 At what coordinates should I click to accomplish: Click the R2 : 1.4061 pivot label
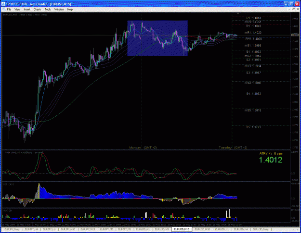tap(254, 18)
